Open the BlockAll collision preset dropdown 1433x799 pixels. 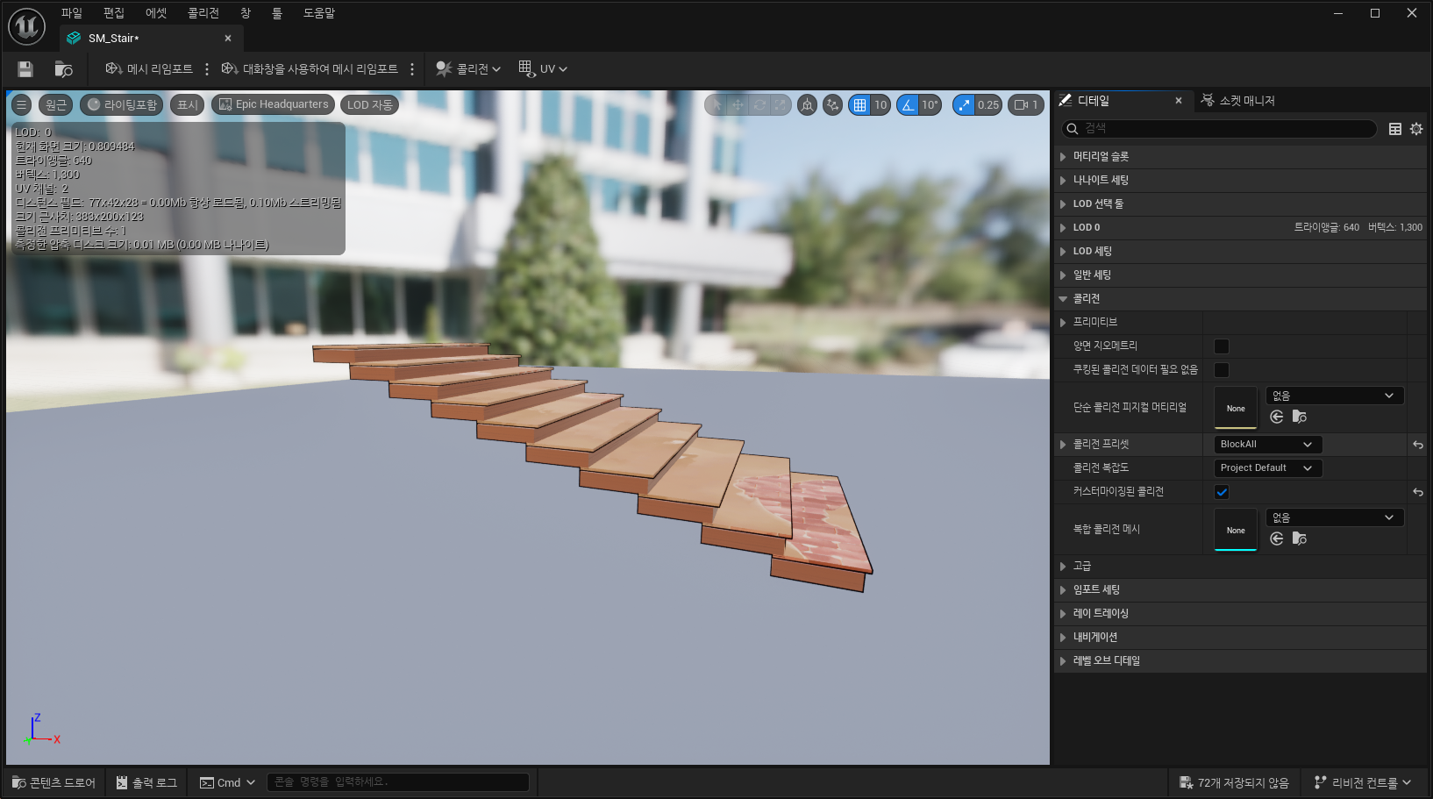click(1267, 445)
